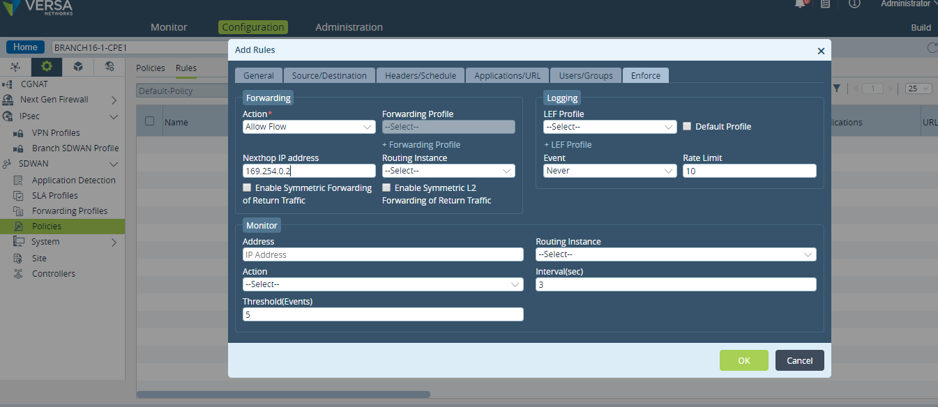Screen dimensions: 938x407
Task: Click the filter funnel icon
Action: pos(836,89)
